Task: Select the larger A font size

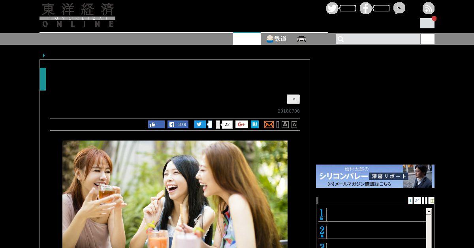Action: 285,124
